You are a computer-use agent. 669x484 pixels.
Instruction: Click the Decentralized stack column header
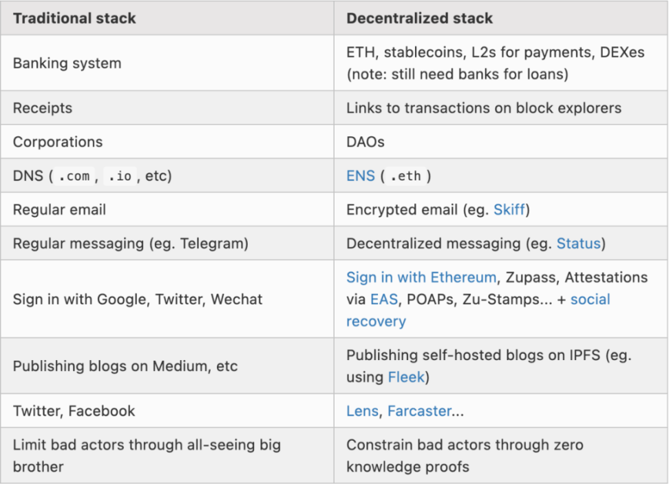[x=419, y=19]
